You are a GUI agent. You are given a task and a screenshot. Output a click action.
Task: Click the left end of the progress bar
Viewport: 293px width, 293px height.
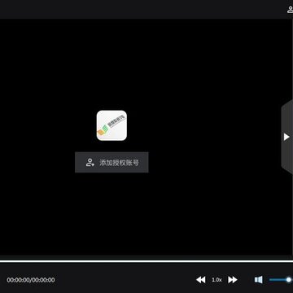pos(2,261)
